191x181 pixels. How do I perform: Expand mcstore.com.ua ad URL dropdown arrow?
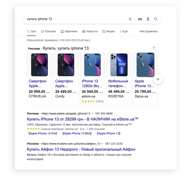tap(102, 144)
